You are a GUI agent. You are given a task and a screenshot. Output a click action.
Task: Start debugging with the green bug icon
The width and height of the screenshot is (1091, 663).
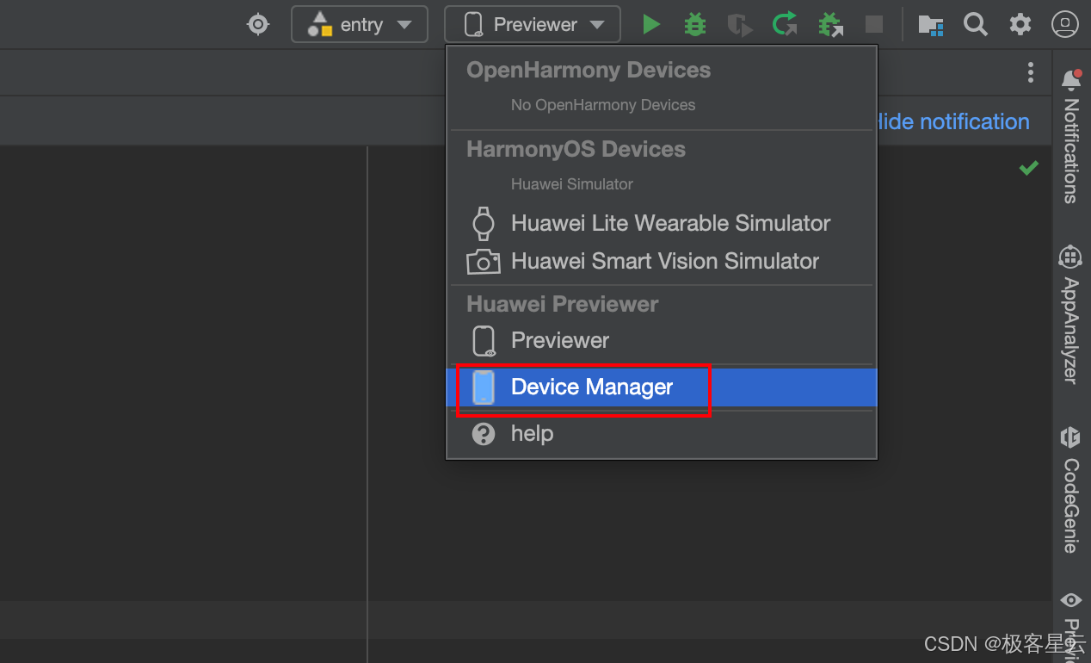coord(694,24)
